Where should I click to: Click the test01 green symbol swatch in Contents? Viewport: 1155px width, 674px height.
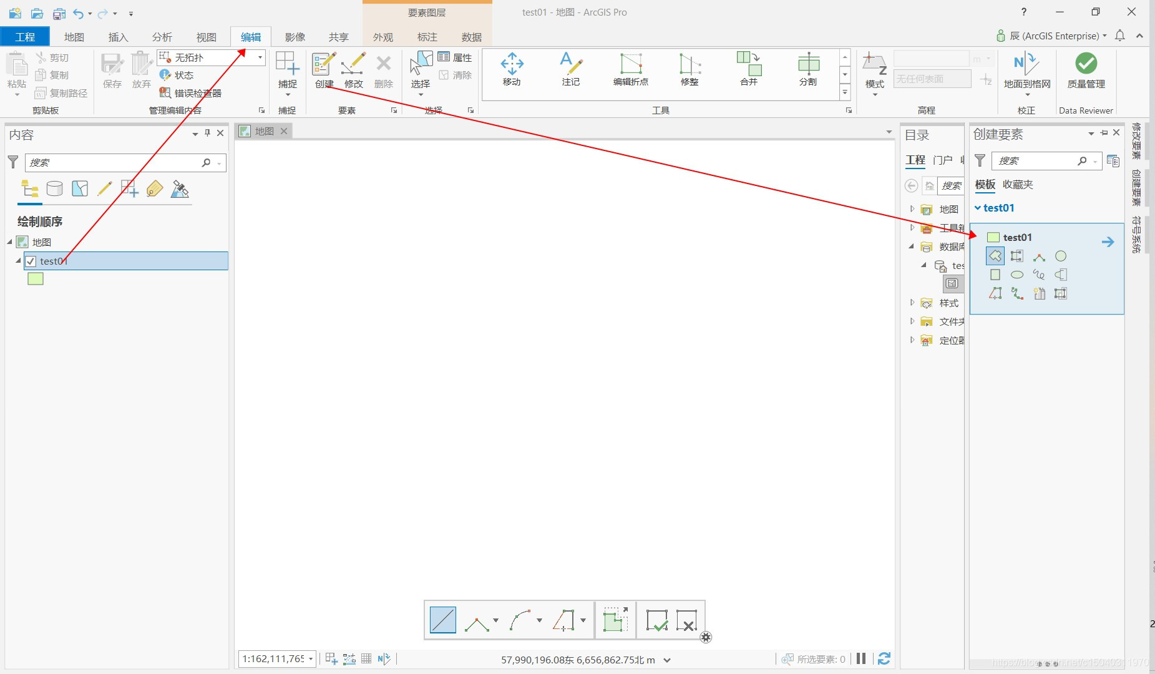coord(36,279)
